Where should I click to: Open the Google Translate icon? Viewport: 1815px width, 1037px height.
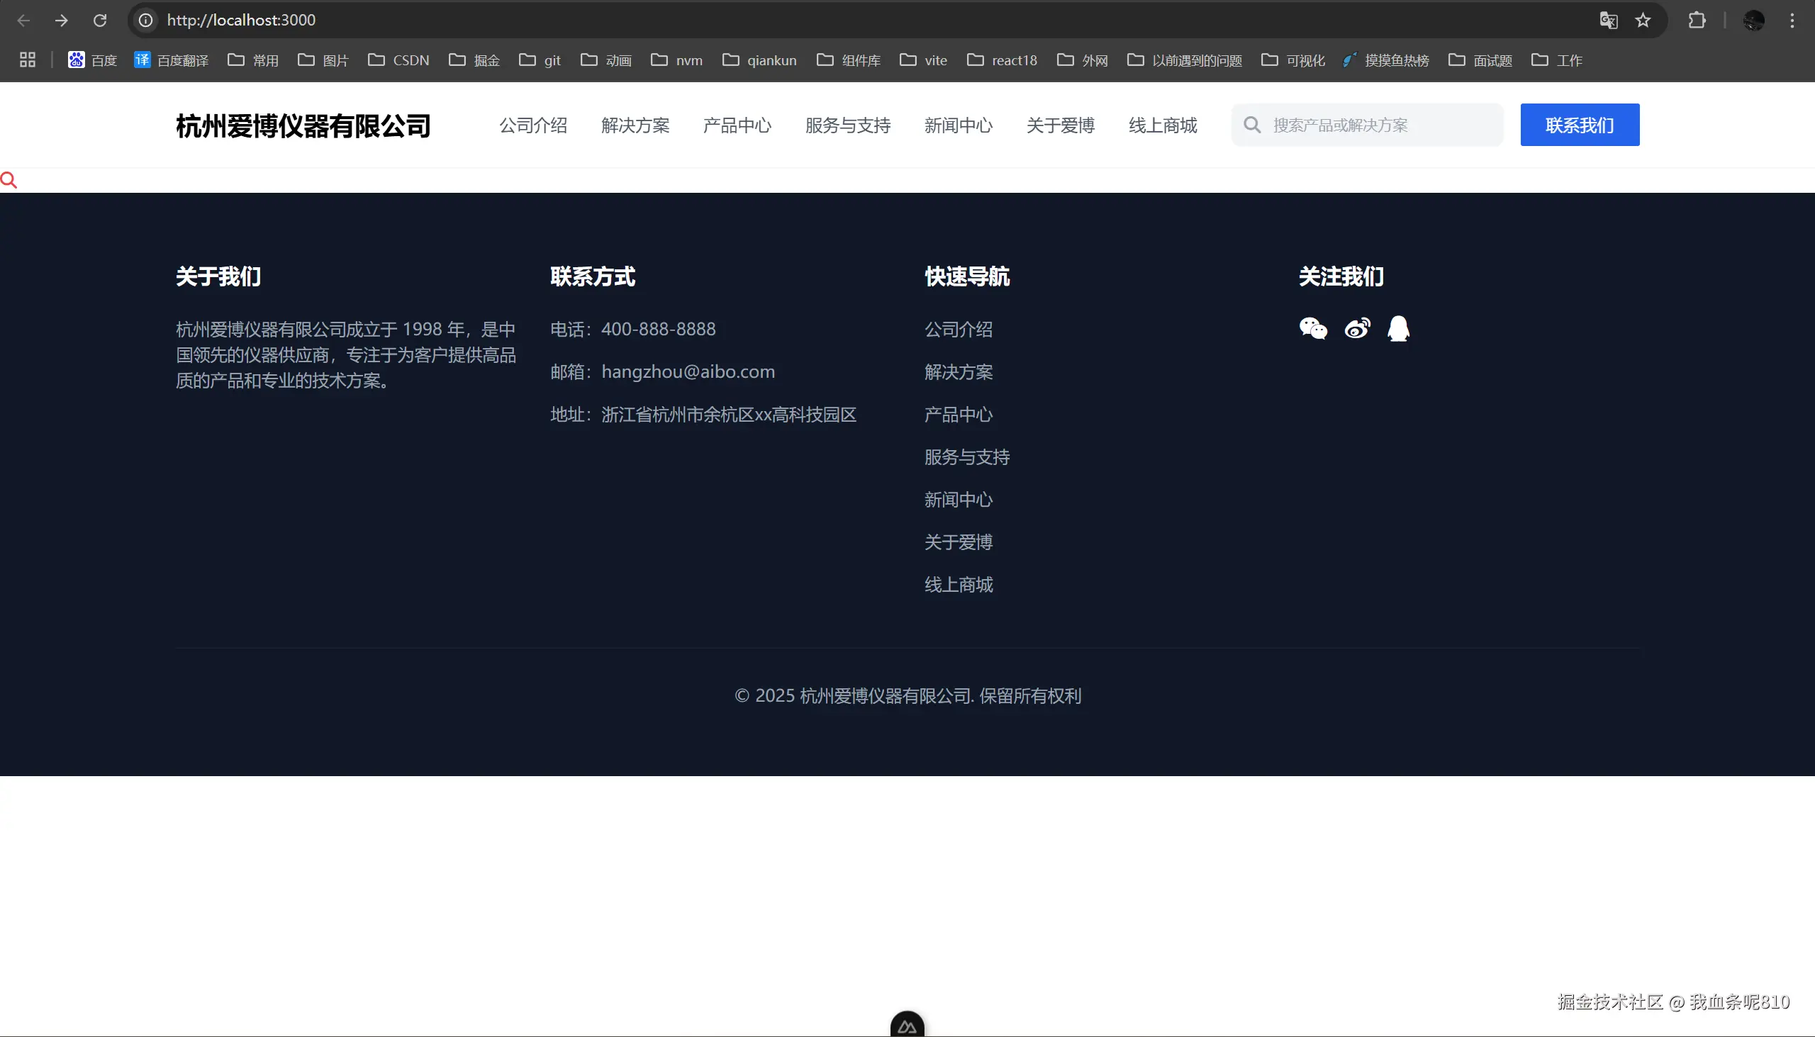(1609, 20)
